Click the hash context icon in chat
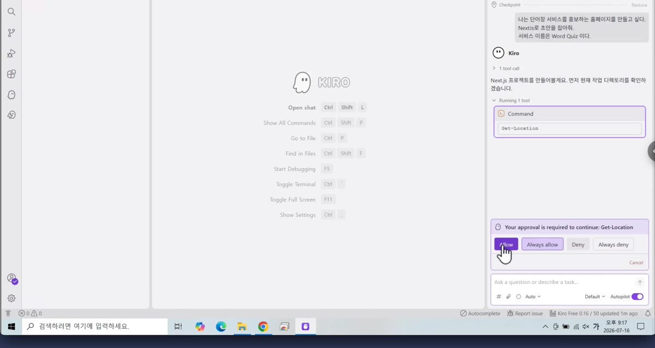The image size is (655, 348). tap(498, 297)
